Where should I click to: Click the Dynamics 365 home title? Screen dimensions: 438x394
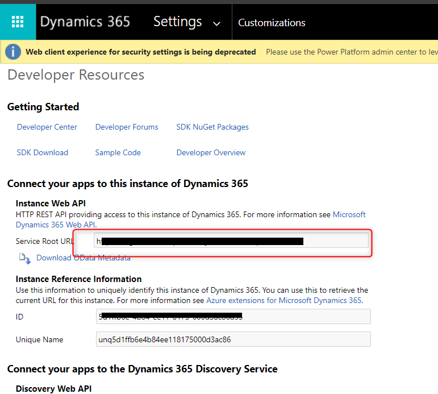tap(85, 22)
